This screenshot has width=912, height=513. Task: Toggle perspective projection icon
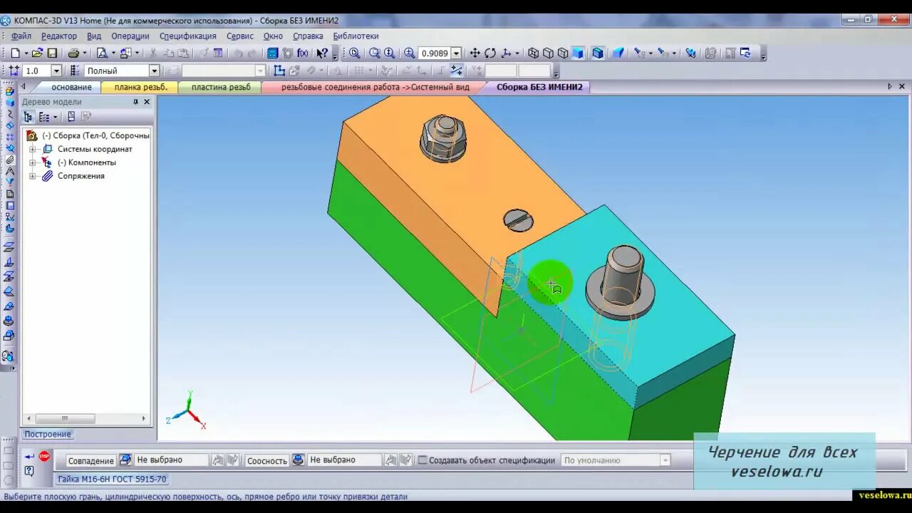pyautogui.click(x=618, y=53)
